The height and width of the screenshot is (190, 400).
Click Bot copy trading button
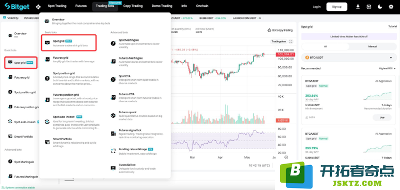coord(280,30)
